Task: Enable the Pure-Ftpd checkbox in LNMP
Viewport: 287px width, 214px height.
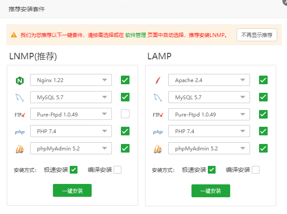Action: pyautogui.click(x=125, y=114)
